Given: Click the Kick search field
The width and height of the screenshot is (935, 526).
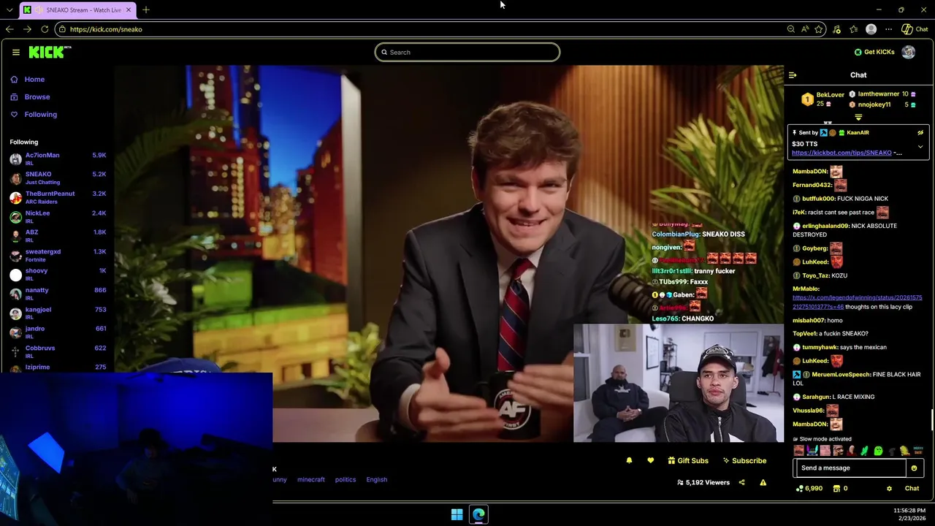Looking at the screenshot, I should pyautogui.click(x=467, y=52).
